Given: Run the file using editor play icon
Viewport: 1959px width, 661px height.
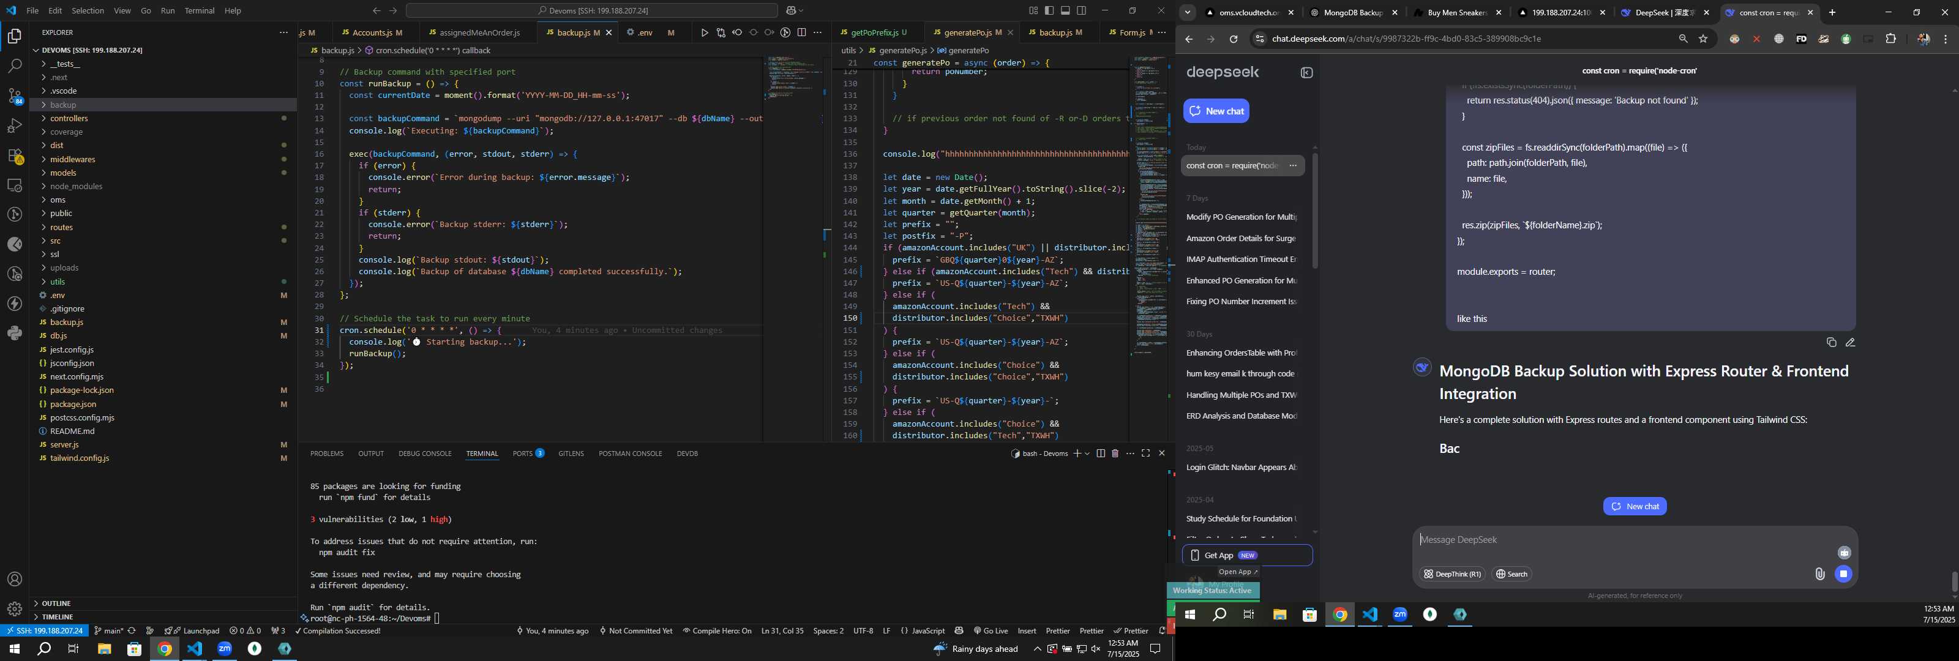Looking at the screenshot, I should (x=704, y=32).
